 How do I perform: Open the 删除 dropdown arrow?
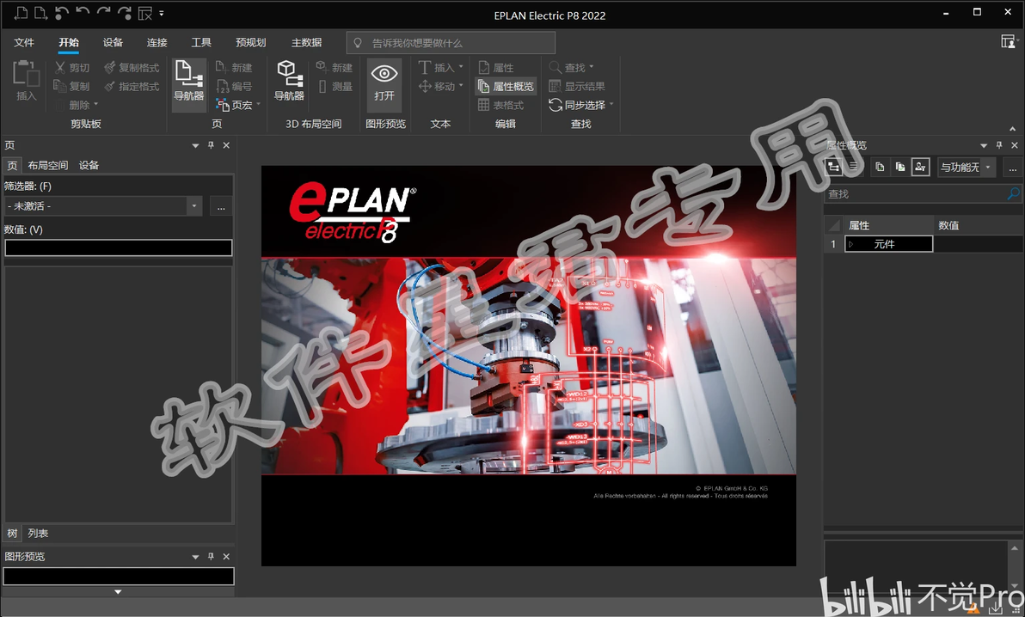pos(96,105)
